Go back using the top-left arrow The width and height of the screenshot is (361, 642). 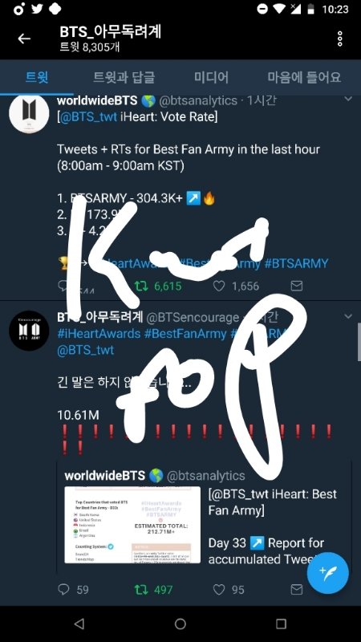coord(24,39)
